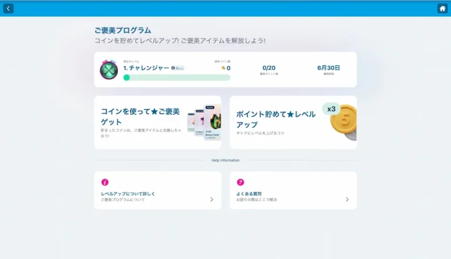Click the small info icon beside チャレンジャー
The image size is (451, 259).
[x=173, y=68]
